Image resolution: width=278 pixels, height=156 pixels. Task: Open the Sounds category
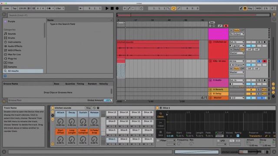(12, 34)
